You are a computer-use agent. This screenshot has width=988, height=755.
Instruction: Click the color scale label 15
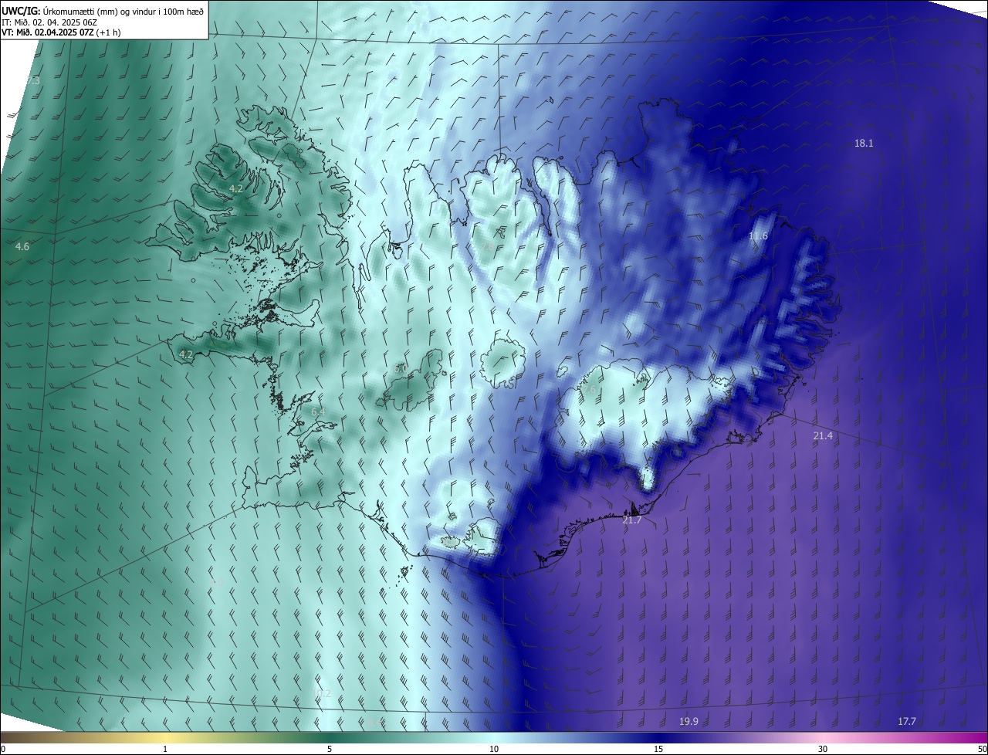(658, 750)
